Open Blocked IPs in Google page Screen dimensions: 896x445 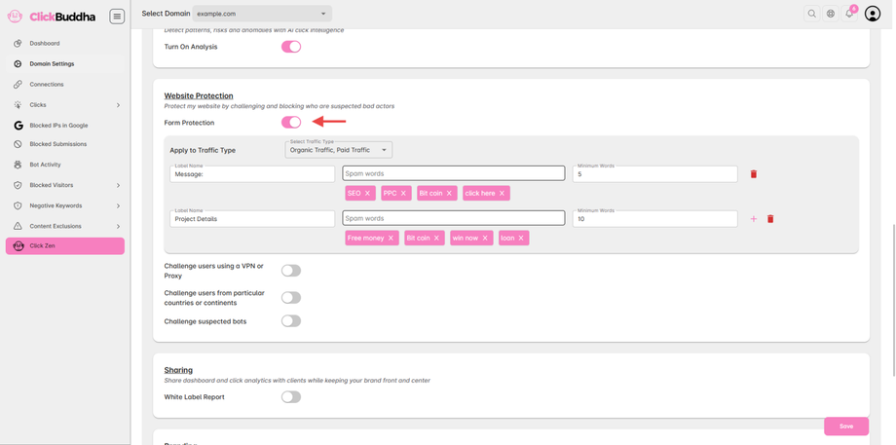58,126
